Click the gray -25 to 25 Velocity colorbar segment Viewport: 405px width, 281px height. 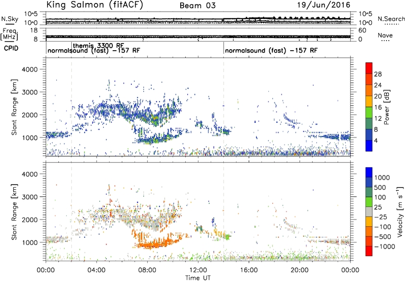point(369,212)
